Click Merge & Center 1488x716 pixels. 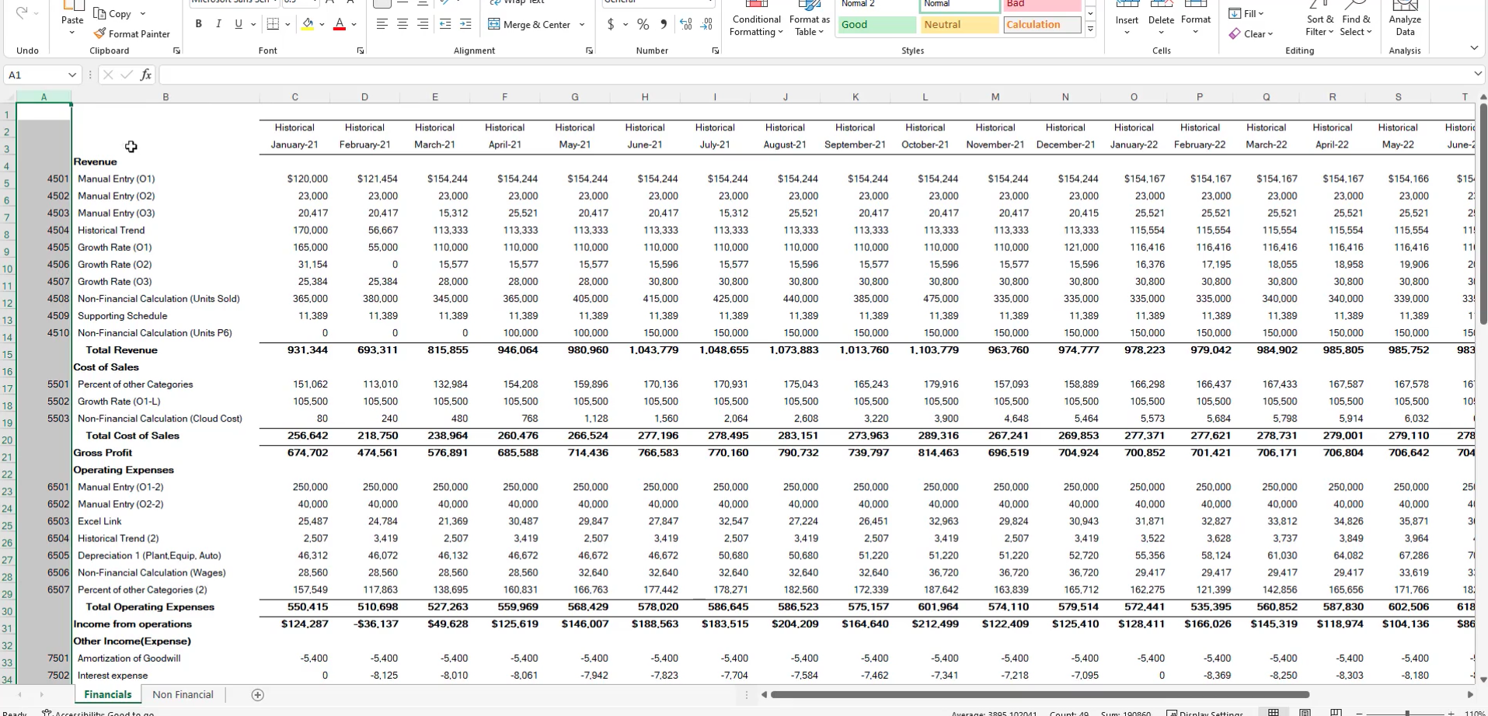(530, 24)
